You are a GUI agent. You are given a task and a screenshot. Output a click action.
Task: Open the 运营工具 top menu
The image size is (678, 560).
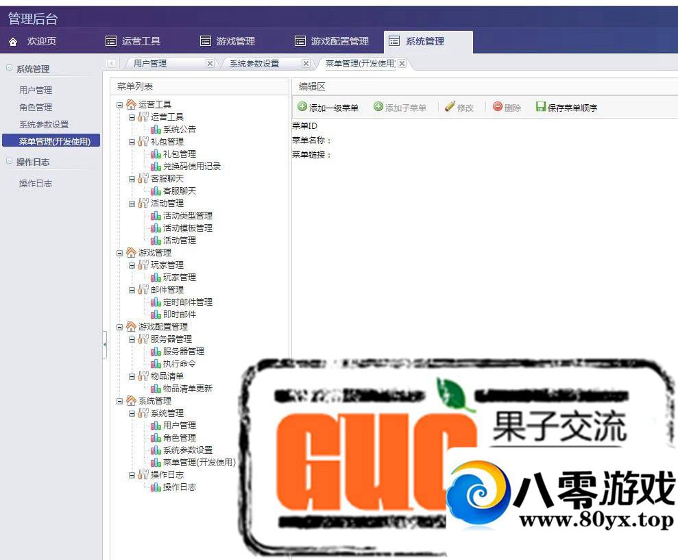coord(141,41)
